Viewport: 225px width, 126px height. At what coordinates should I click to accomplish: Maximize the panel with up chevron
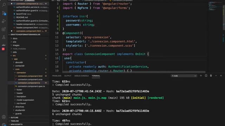click(x=216, y=76)
